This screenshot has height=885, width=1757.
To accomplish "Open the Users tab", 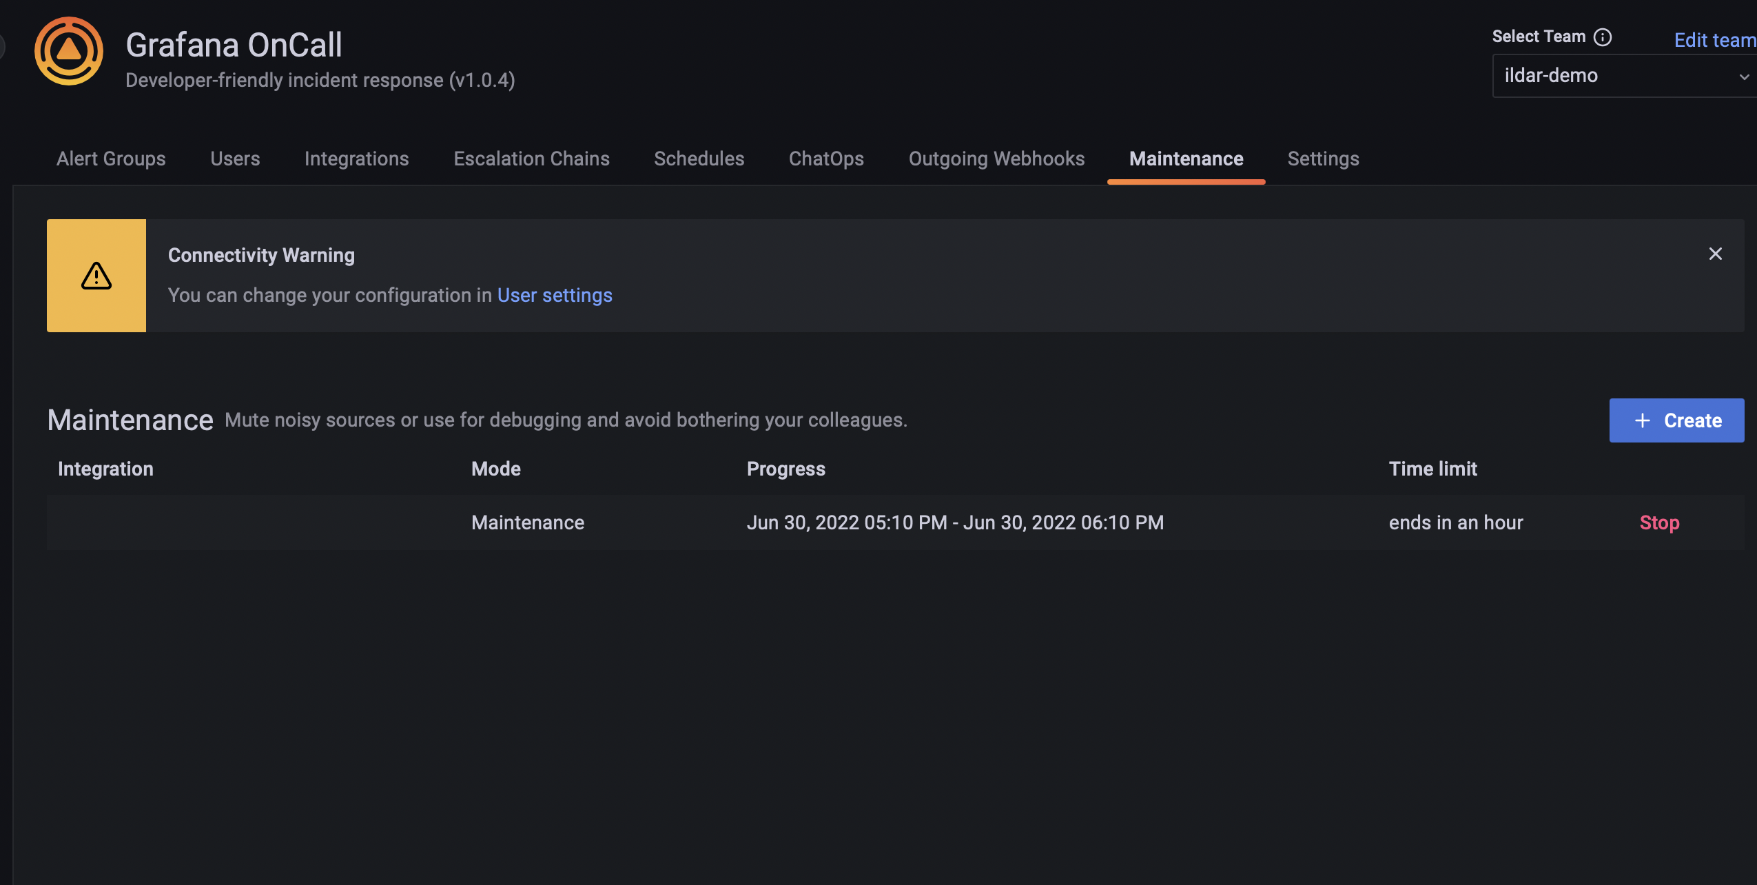I will point(234,159).
